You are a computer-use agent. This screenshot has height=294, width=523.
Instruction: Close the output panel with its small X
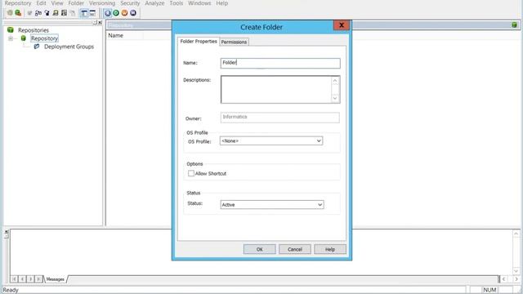tap(7, 232)
